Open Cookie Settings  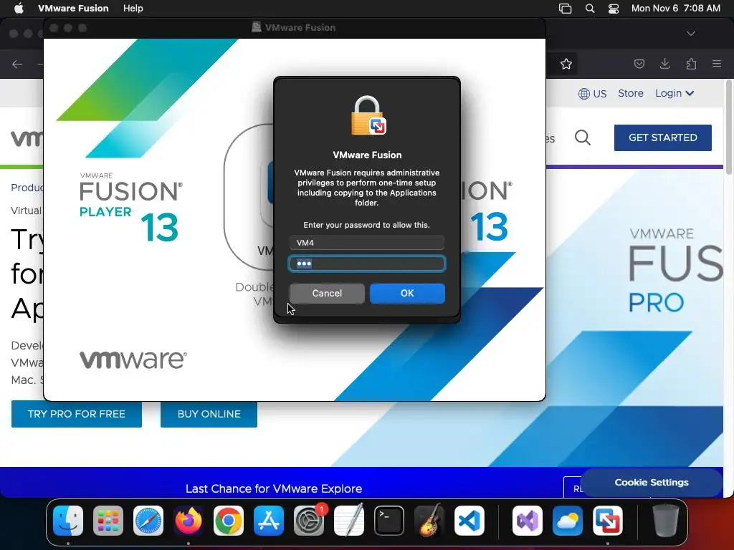point(651,482)
